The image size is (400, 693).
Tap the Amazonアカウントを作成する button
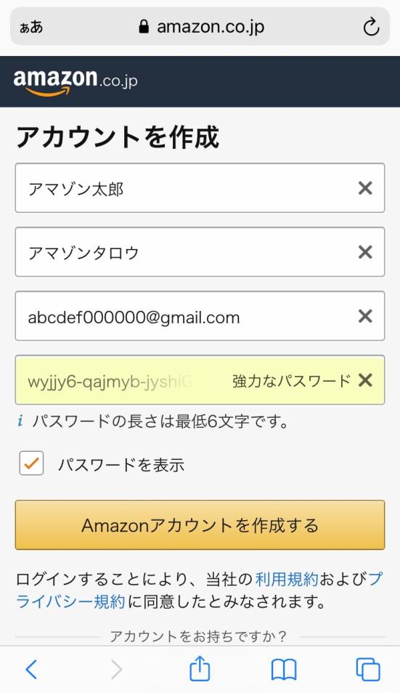200,525
